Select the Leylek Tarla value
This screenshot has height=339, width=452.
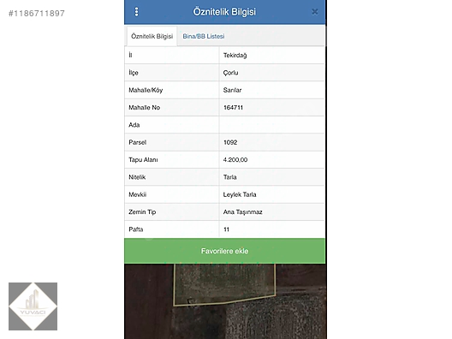click(239, 194)
